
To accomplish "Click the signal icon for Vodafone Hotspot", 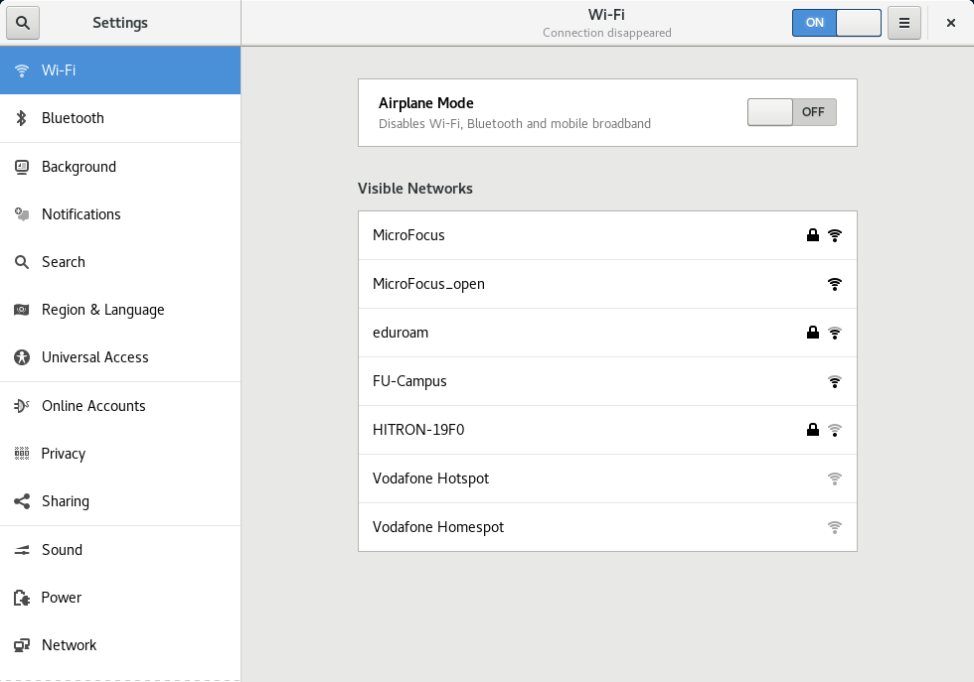I will coord(835,478).
